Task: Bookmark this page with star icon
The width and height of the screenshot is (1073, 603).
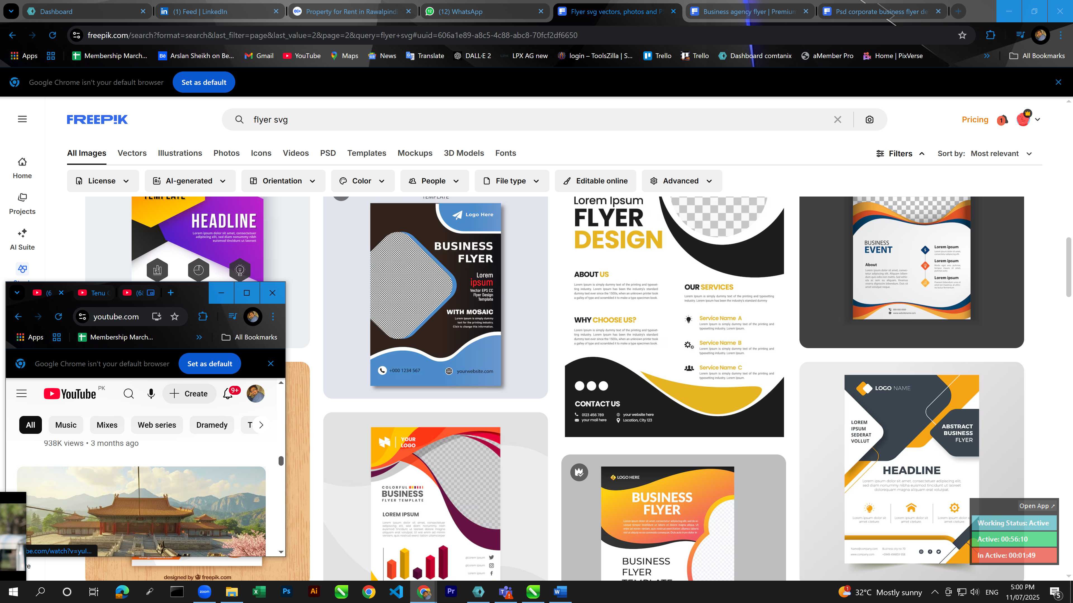Action: coord(962,35)
